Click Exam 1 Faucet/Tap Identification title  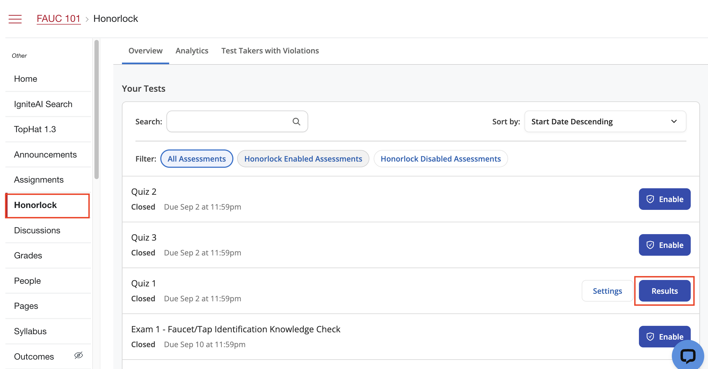click(236, 329)
